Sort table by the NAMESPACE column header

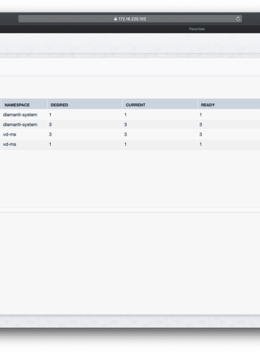click(17, 105)
